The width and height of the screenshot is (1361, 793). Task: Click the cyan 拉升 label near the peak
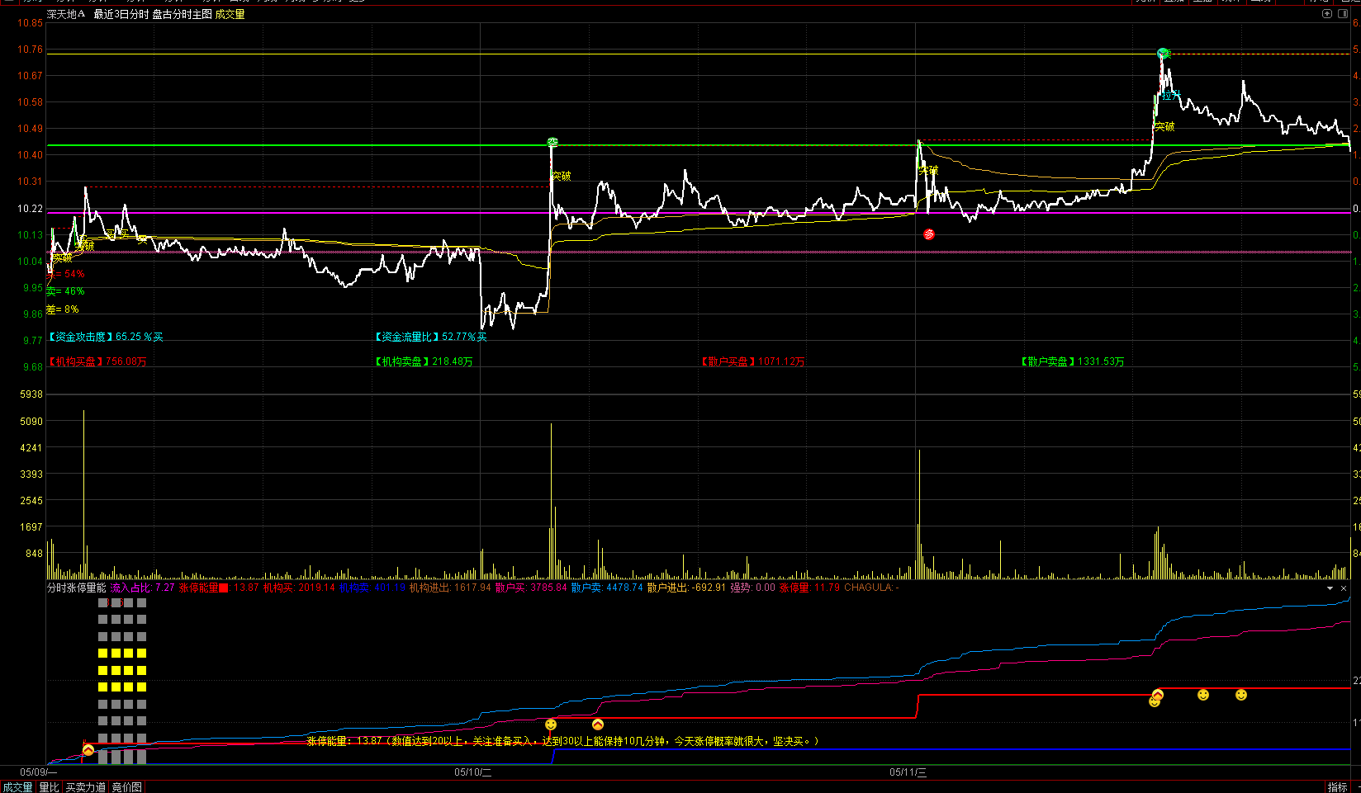(x=1171, y=96)
